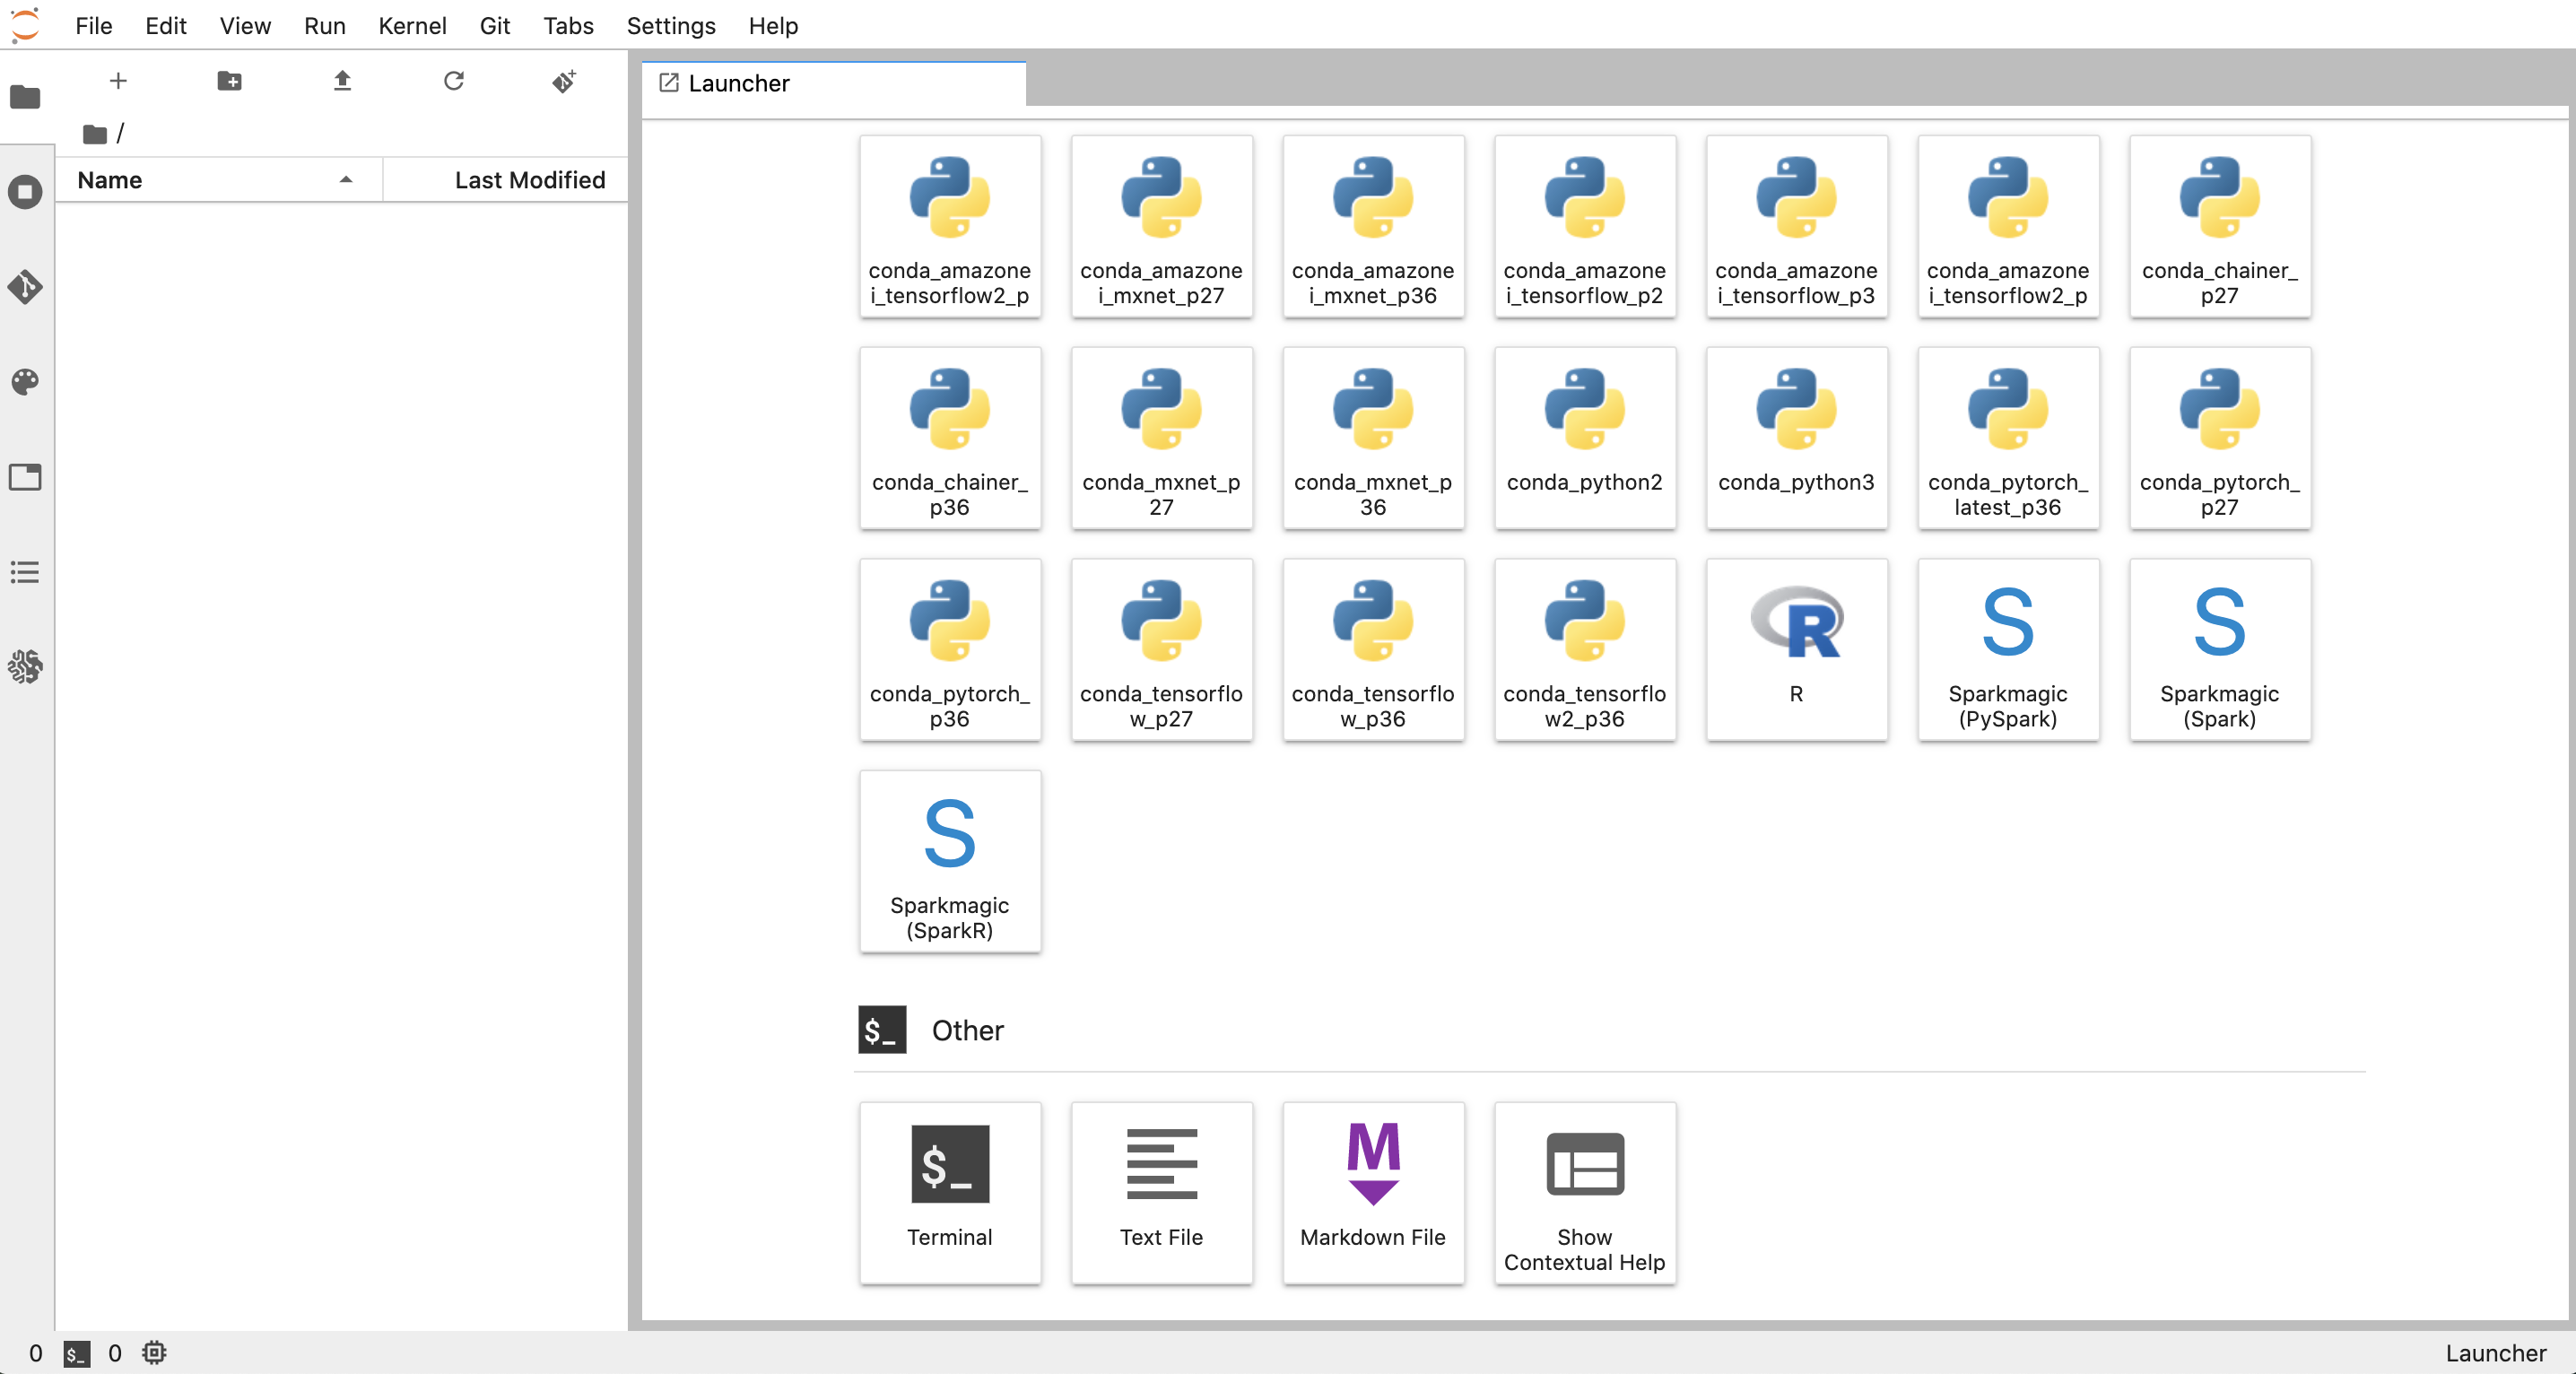
Task: Launch conda_tensorflow2_p36 notebook
Action: pyautogui.click(x=1585, y=651)
